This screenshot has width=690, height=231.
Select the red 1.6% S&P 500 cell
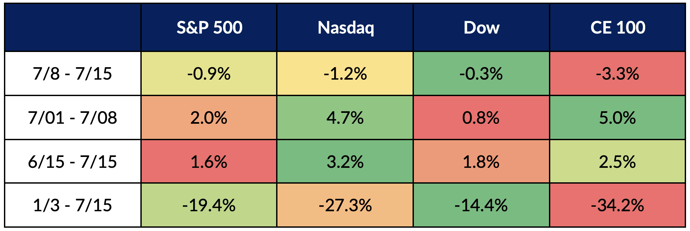point(209,162)
